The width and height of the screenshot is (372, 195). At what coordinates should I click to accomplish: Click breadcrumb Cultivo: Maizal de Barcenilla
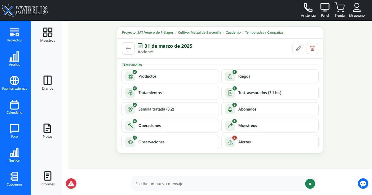[x=200, y=32]
